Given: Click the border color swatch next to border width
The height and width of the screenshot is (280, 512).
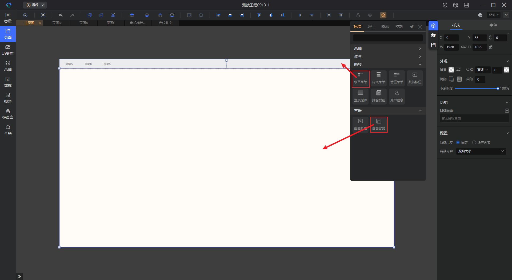Looking at the screenshot, I should click(x=506, y=70).
